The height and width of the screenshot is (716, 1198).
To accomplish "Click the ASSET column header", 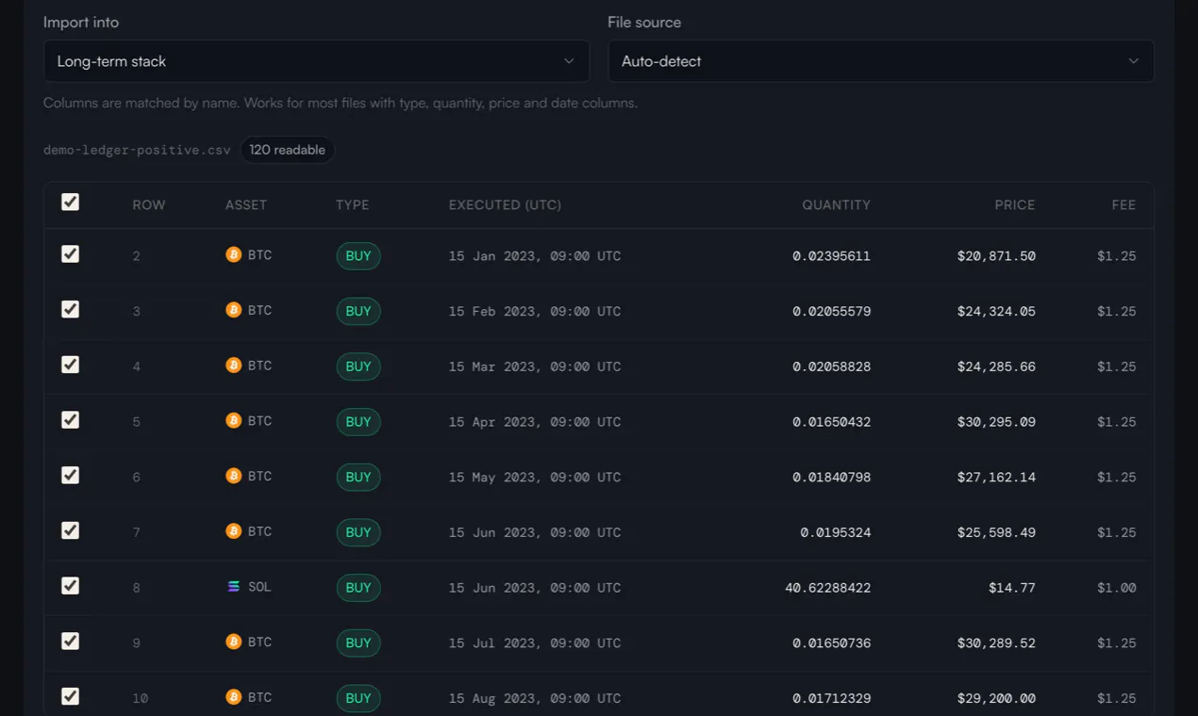I will point(246,204).
